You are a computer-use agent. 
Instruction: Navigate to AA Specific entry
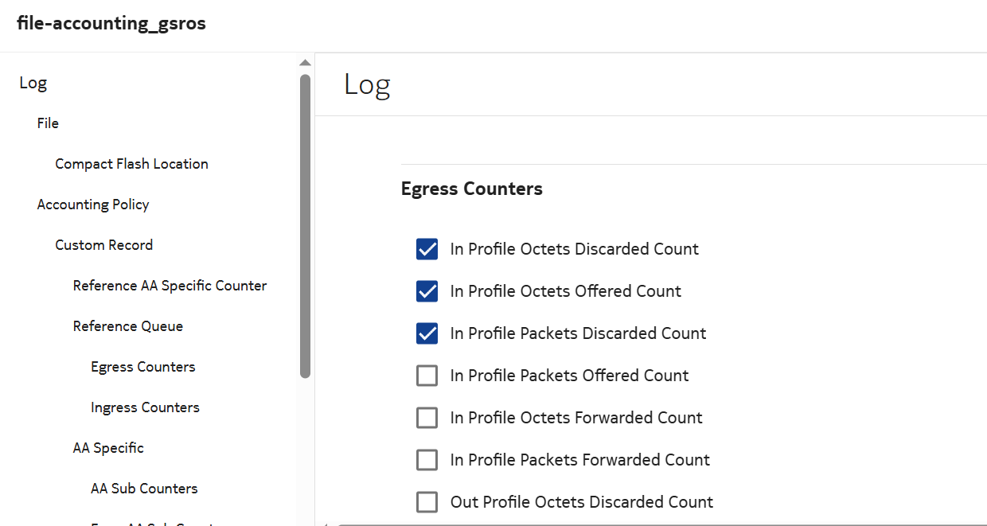(x=108, y=448)
